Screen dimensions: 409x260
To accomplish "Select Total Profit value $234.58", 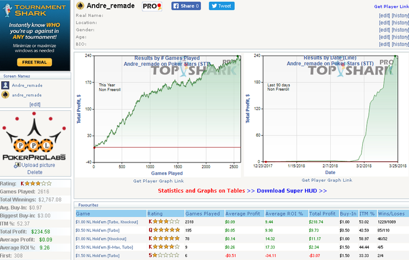I will tap(40, 231).
